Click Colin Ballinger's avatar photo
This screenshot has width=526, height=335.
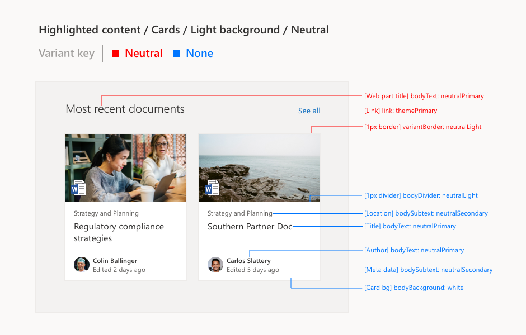[82, 265]
